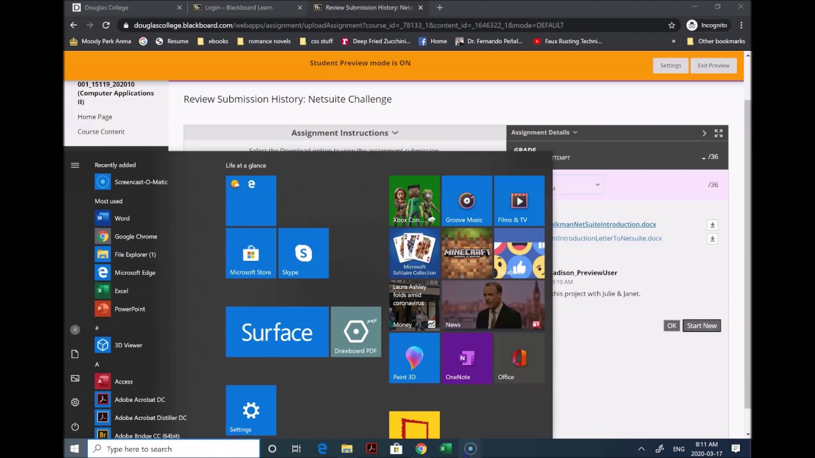This screenshot has width=815, height=458.
Task: Reload the page in Chrome
Action: tap(106, 25)
